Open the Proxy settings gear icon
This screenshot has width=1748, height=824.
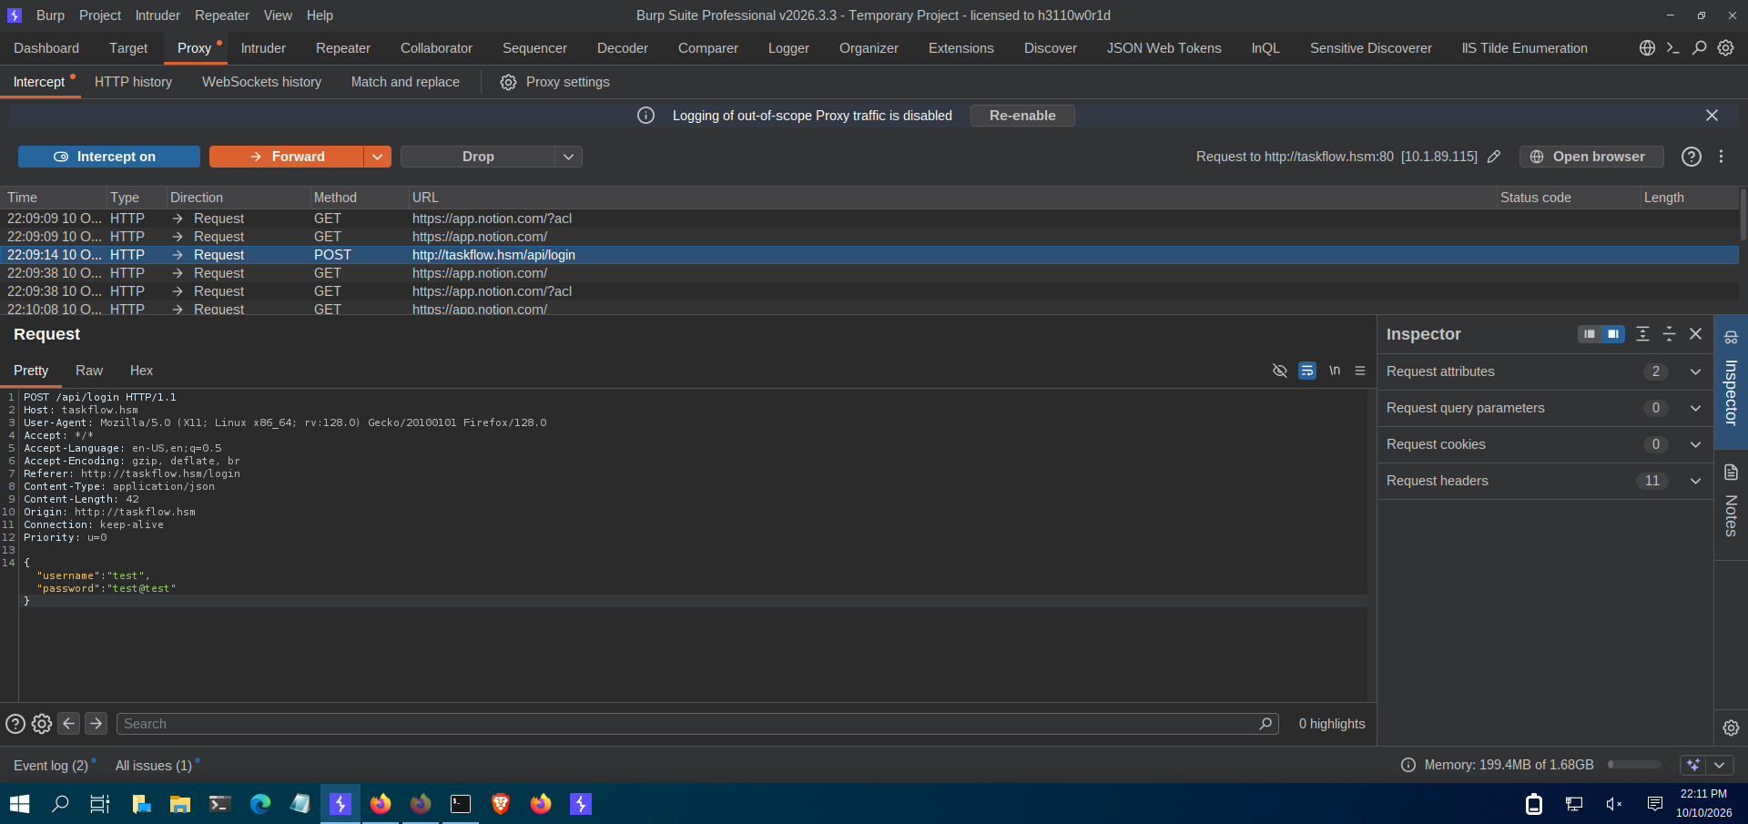508,82
